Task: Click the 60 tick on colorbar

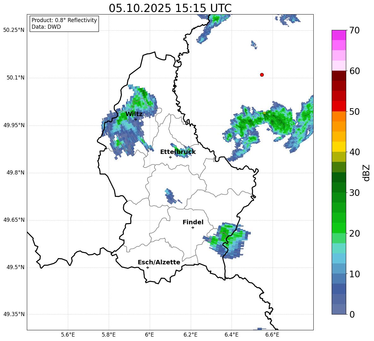Action: [354, 71]
